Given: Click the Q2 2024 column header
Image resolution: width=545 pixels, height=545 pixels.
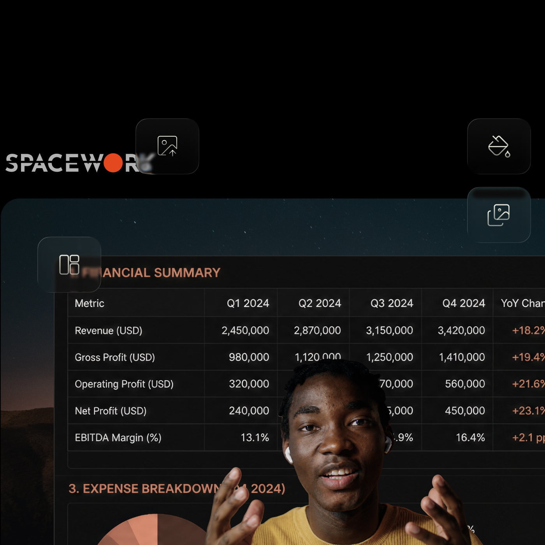Looking at the screenshot, I should 320,303.
